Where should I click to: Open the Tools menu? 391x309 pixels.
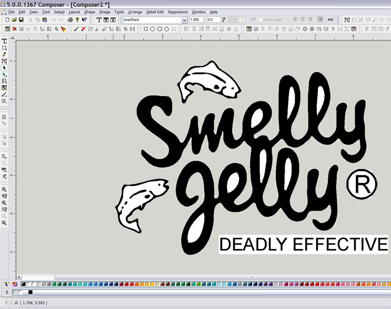pyautogui.click(x=119, y=12)
